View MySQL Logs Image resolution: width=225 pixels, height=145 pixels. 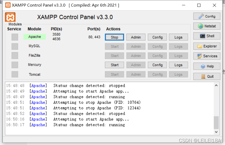[178, 47]
